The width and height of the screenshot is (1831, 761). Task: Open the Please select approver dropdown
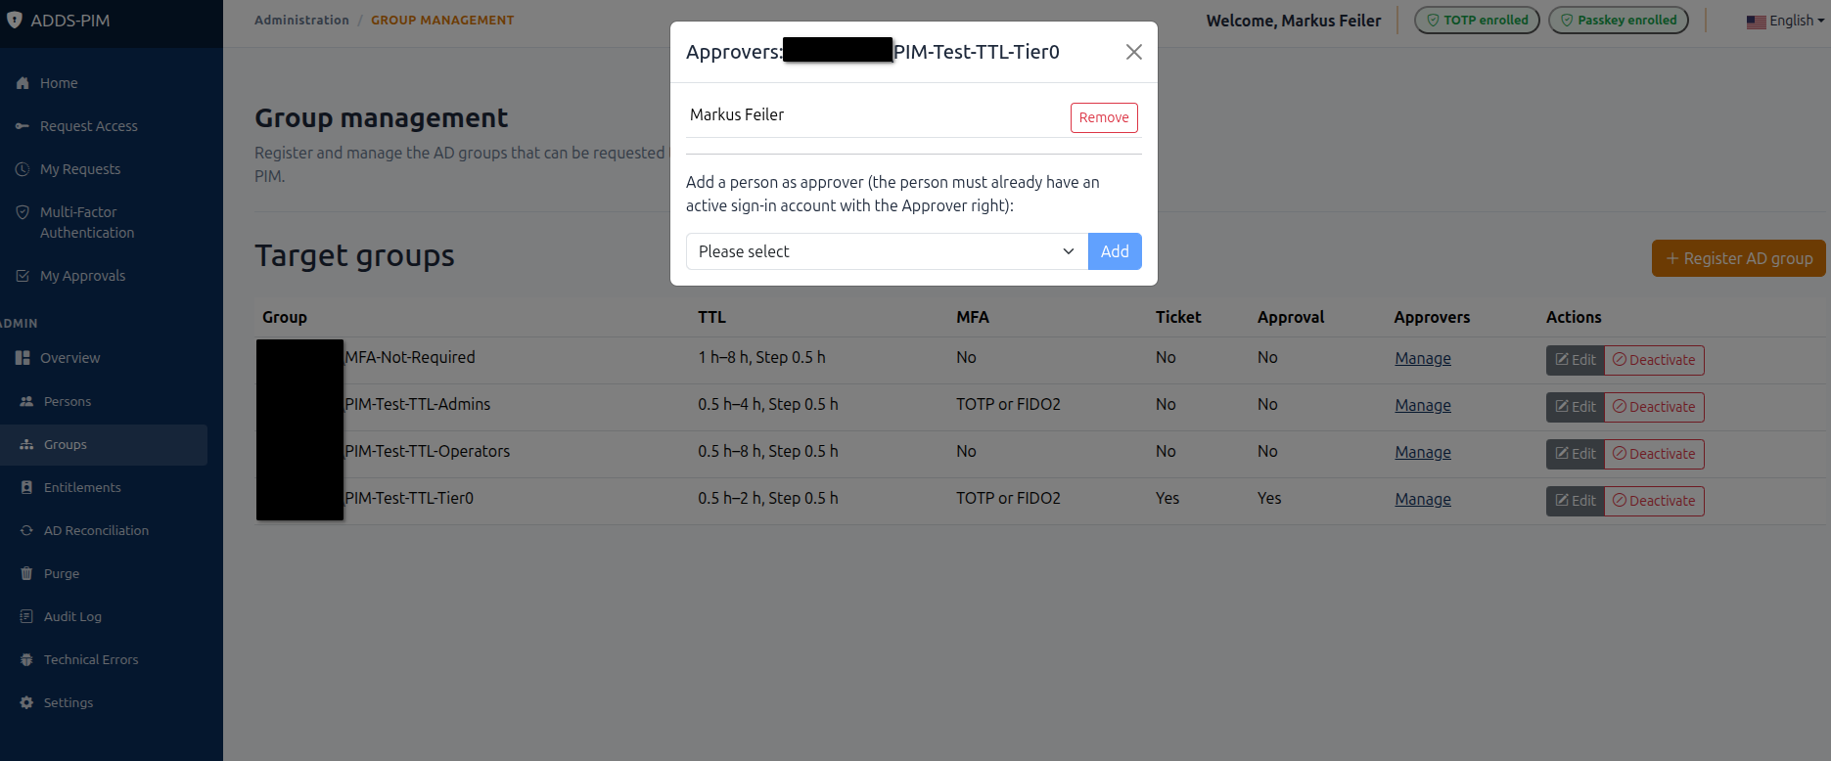(x=887, y=251)
